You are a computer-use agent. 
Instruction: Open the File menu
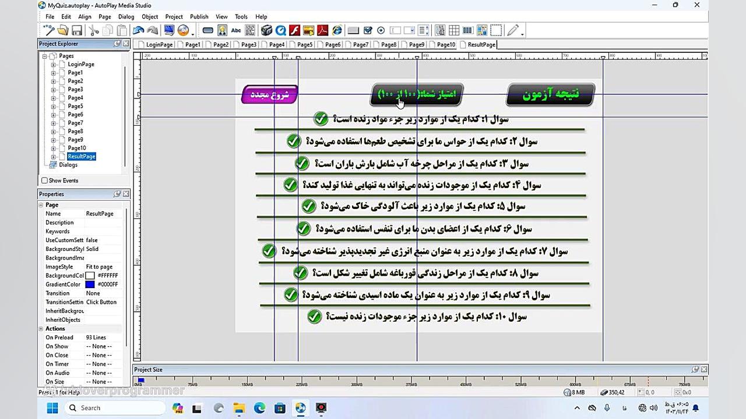pos(50,17)
